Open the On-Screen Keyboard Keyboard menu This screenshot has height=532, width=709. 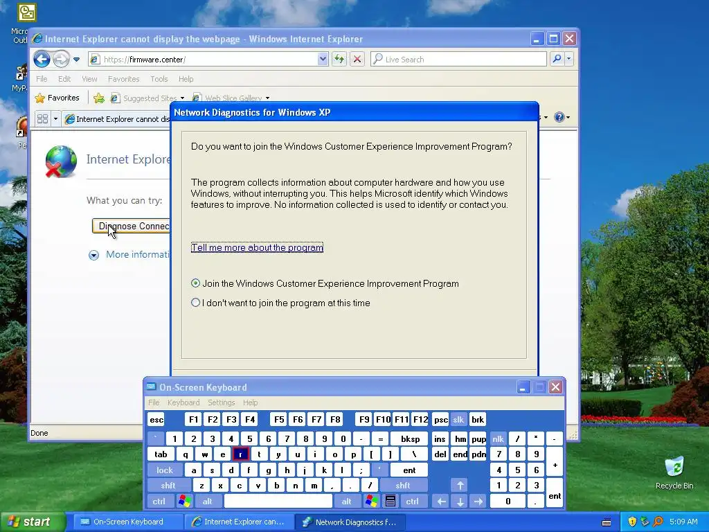point(183,402)
